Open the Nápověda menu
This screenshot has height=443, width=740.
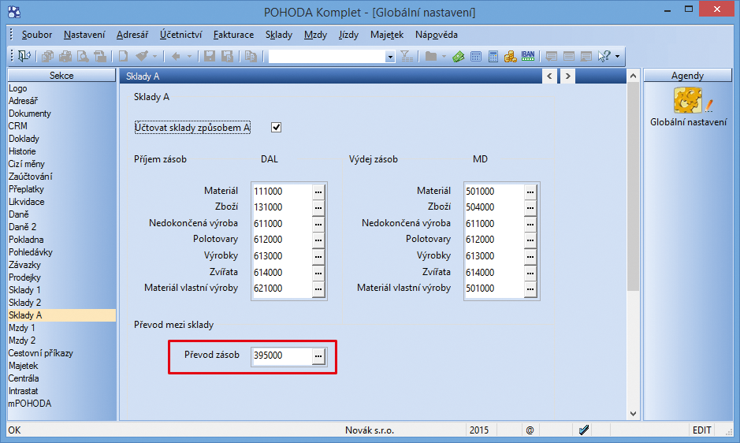click(x=437, y=35)
